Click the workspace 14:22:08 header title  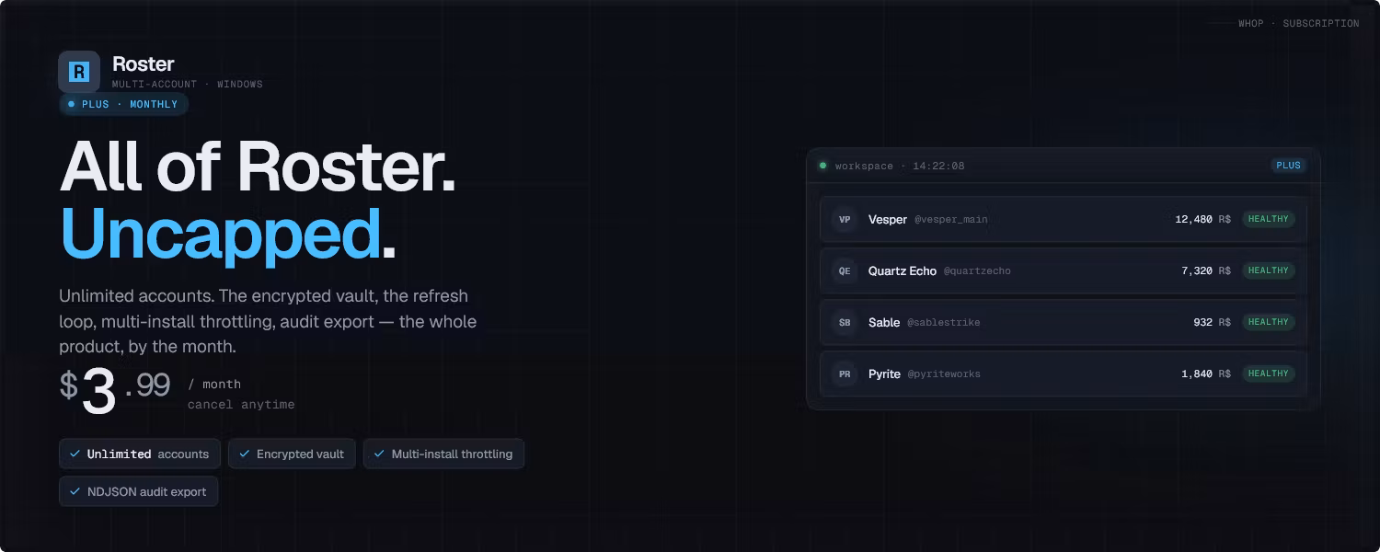900,166
